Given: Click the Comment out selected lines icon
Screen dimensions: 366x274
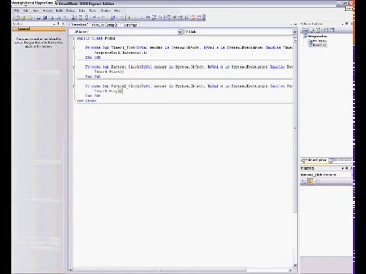Looking at the screenshot, I should pos(80,18).
